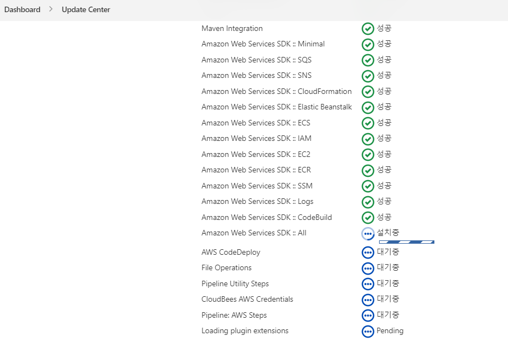Viewport: 508px width, 352px height.
Task: Select the CloudBees AWS Credentials plugin name
Action: coord(247,300)
